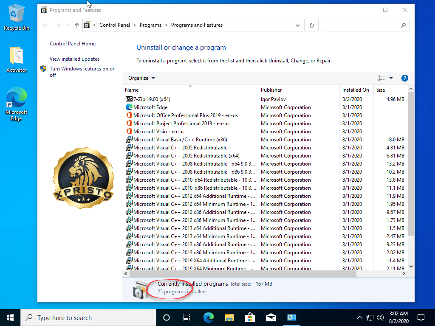The image size is (435, 326).
Task: Open recent locations dropdown arrow
Action: [68, 25]
